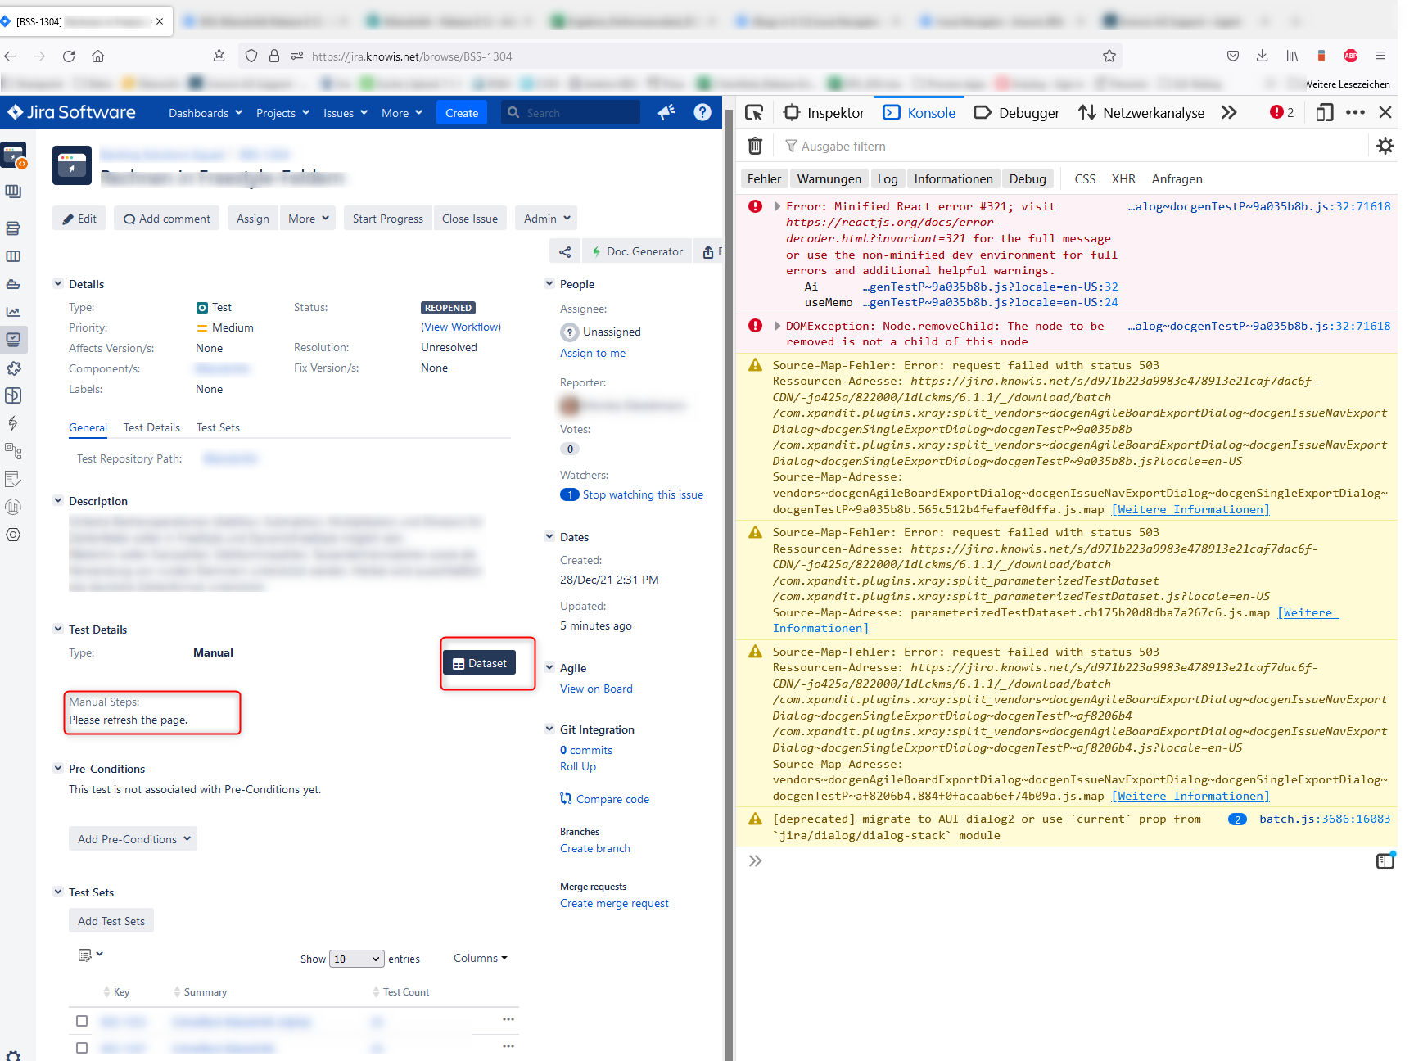Click Stop watching this issue

643,494
